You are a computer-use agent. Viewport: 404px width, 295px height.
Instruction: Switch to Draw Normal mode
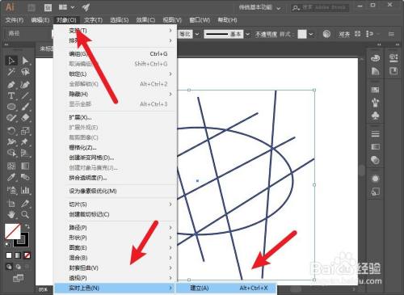[9, 267]
